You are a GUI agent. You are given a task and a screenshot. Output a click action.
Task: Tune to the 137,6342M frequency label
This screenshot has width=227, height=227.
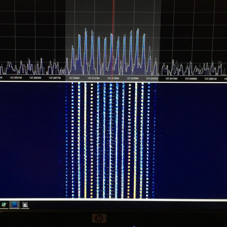click(x=152, y=78)
